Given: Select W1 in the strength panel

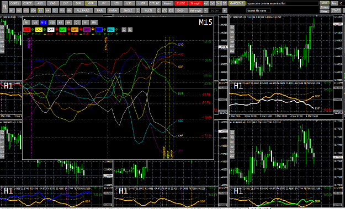Looking at the screenshot, I should (x=86, y=23).
